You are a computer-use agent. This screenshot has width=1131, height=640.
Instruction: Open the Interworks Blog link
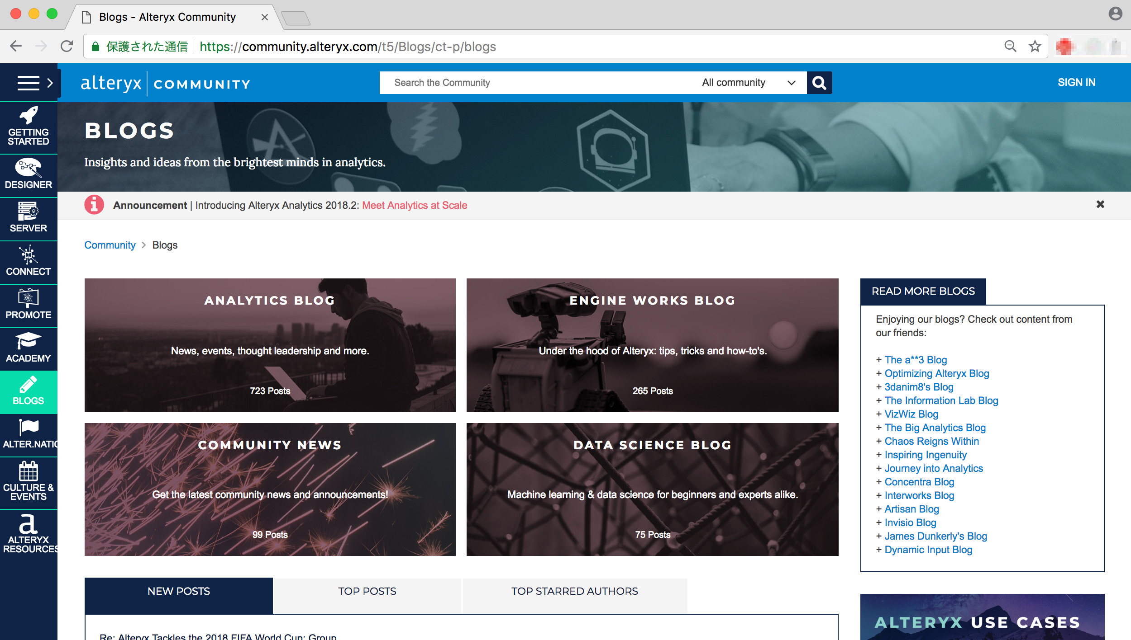point(919,495)
